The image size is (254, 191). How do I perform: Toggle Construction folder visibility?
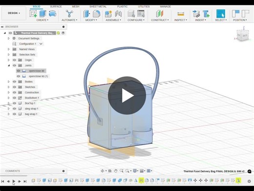(14, 93)
